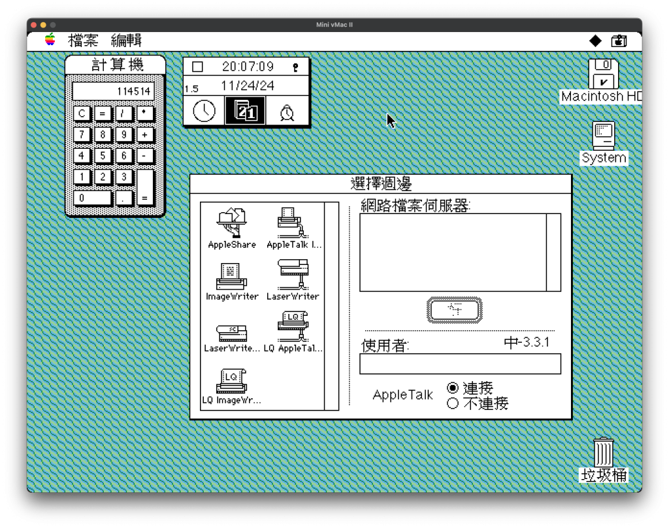669x528 pixels.
Task: Select the AppleShare icon in Chooser
Action: [x=231, y=225]
